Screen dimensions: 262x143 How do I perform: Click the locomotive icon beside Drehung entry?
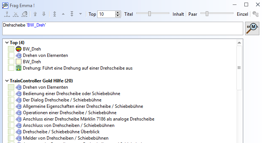pyautogui.click(x=18, y=68)
